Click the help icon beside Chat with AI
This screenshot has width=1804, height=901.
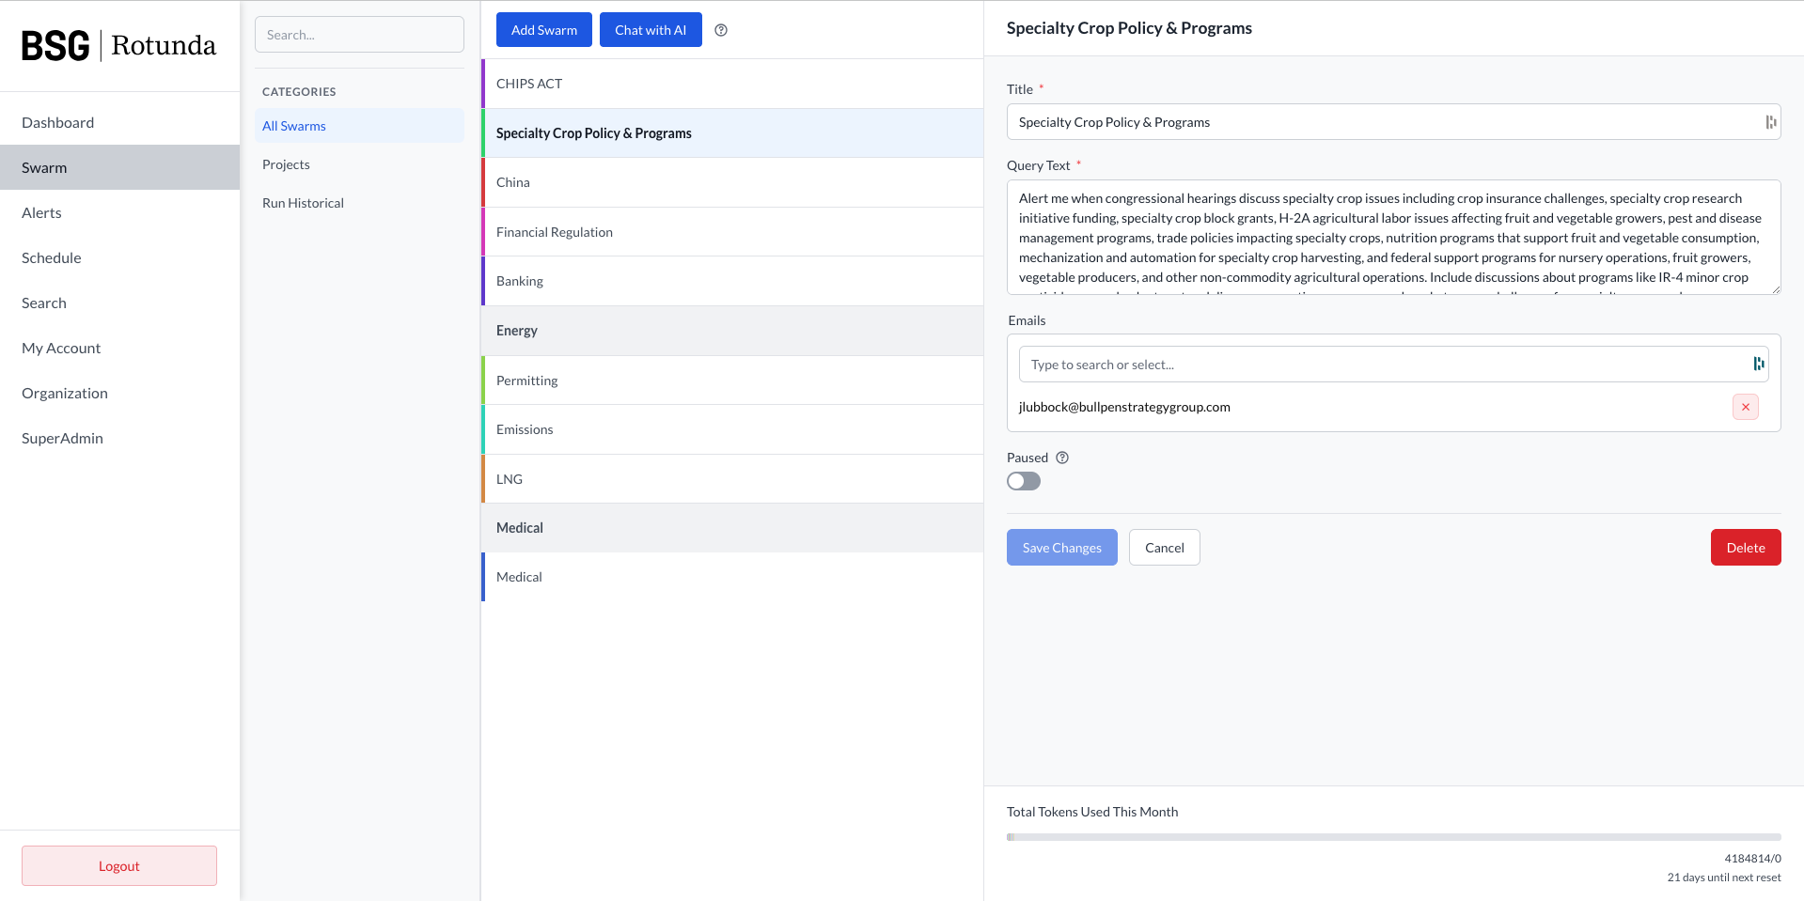tap(721, 30)
